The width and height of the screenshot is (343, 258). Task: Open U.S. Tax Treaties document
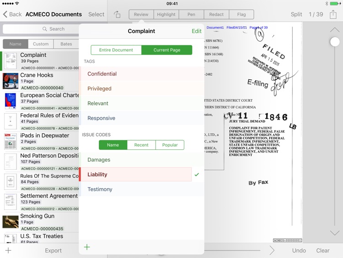click(x=40, y=238)
